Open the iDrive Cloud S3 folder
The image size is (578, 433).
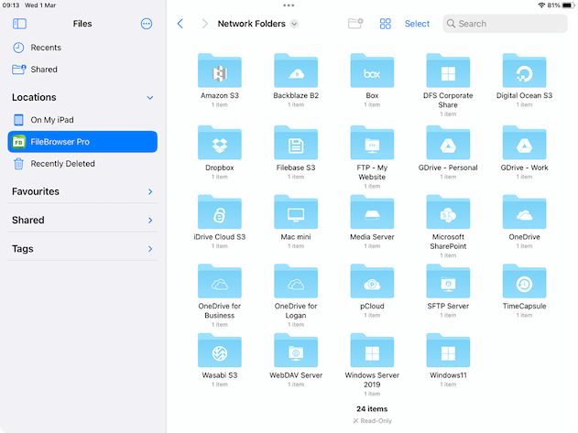pos(219,211)
